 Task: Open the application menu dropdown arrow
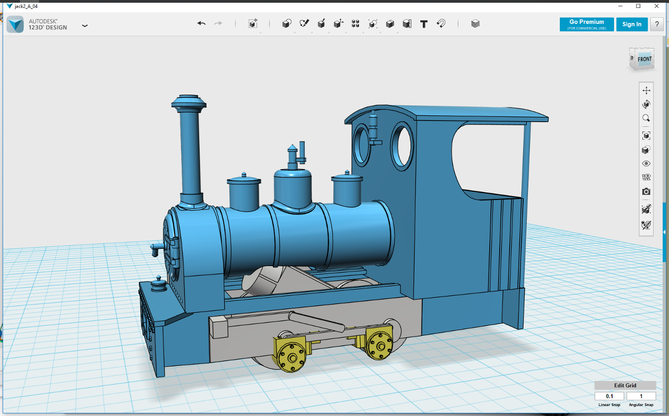tap(85, 25)
